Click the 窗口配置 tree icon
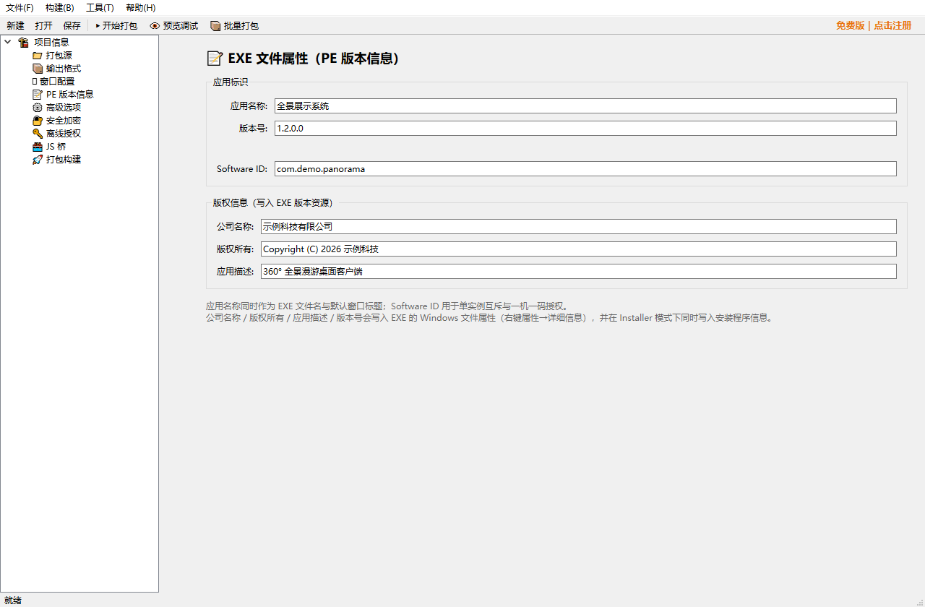Screen dimensions: 925x607 click(x=35, y=81)
